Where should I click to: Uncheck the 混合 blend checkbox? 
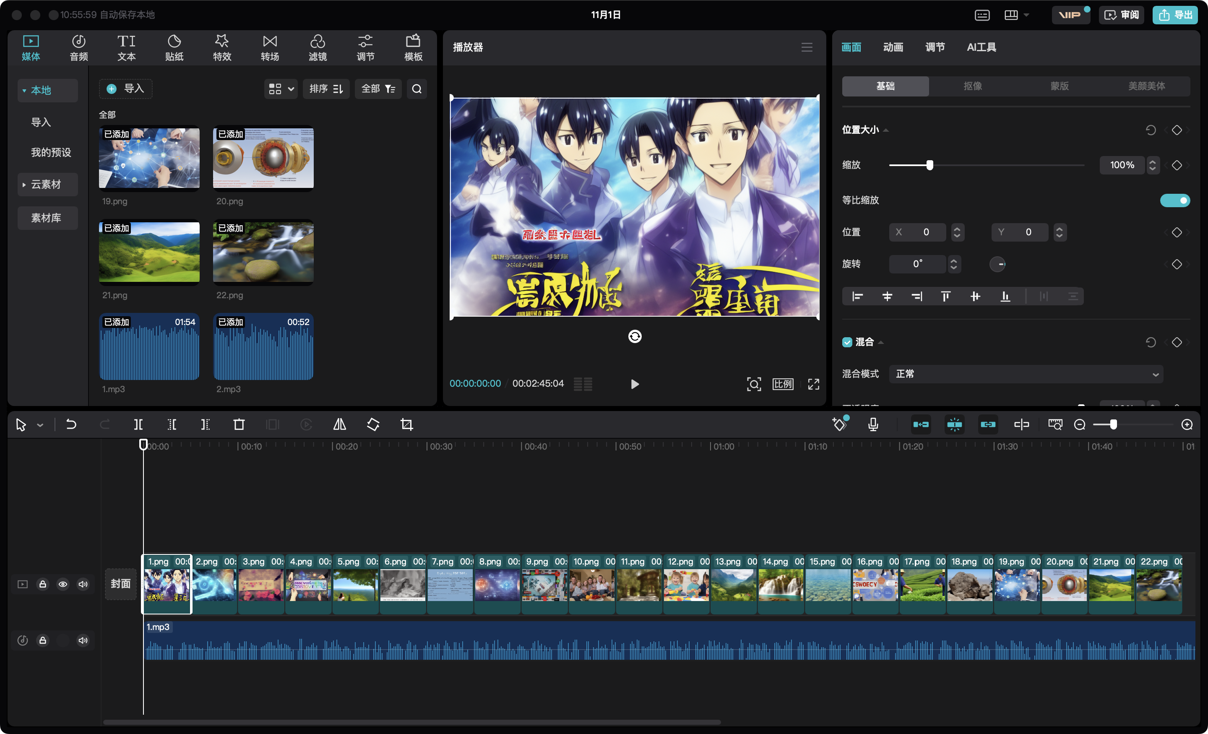847,342
